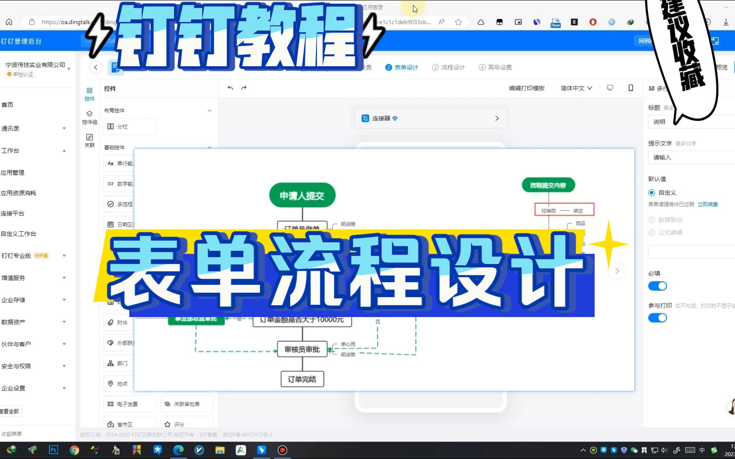Click the 立即续费 renew link
The width and height of the screenshot is (735, 459).
click(x=708, y=204)
